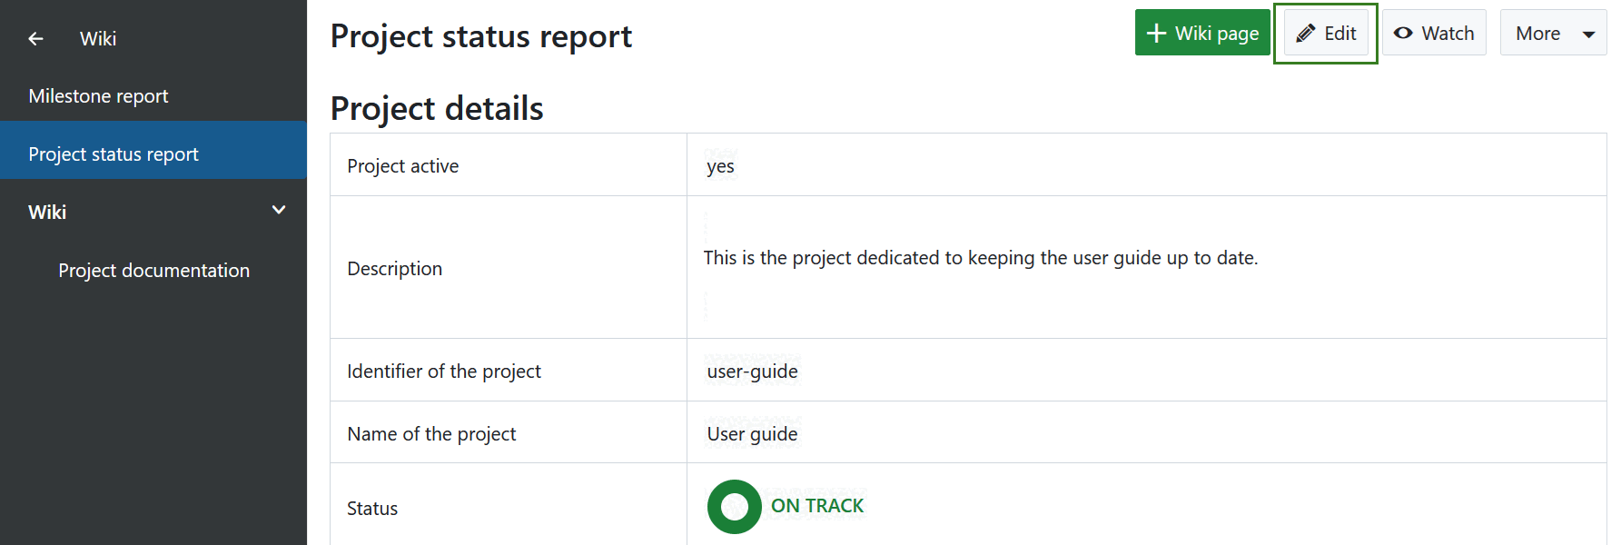1621x545 pixels.
Task: Click the plus icon on Wiki page button
Action: (1156, 32)
